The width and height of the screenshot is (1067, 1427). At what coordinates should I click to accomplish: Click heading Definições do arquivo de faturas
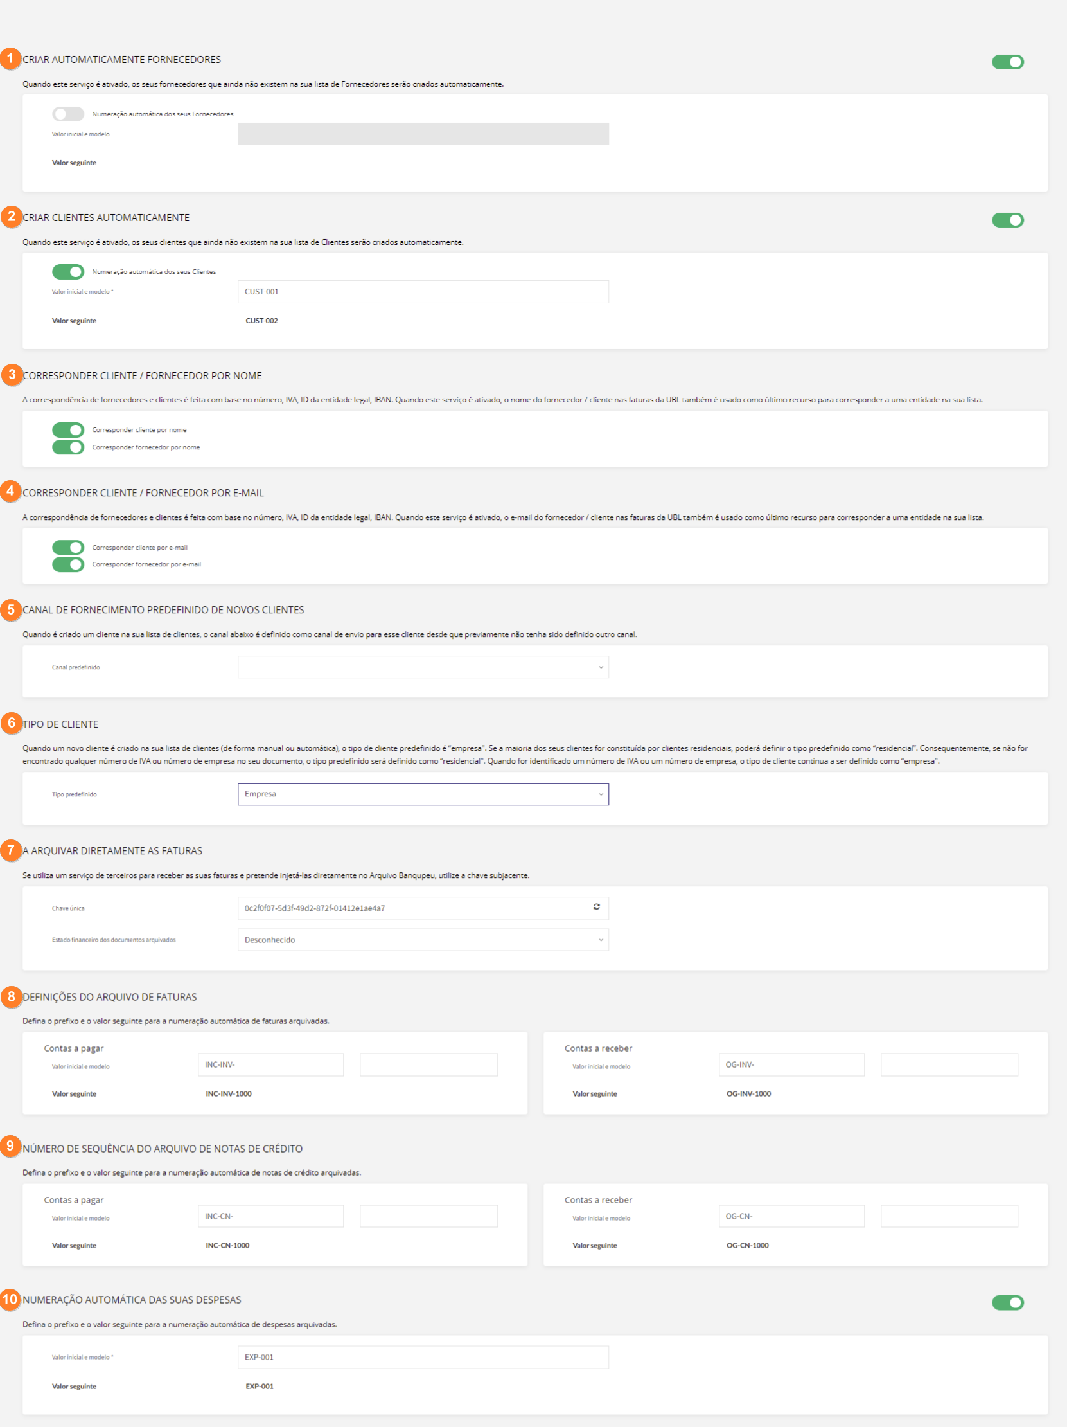110,997
